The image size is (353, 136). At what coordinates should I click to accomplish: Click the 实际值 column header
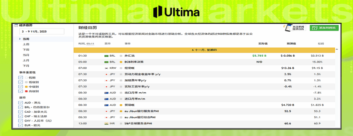(263, 44)
